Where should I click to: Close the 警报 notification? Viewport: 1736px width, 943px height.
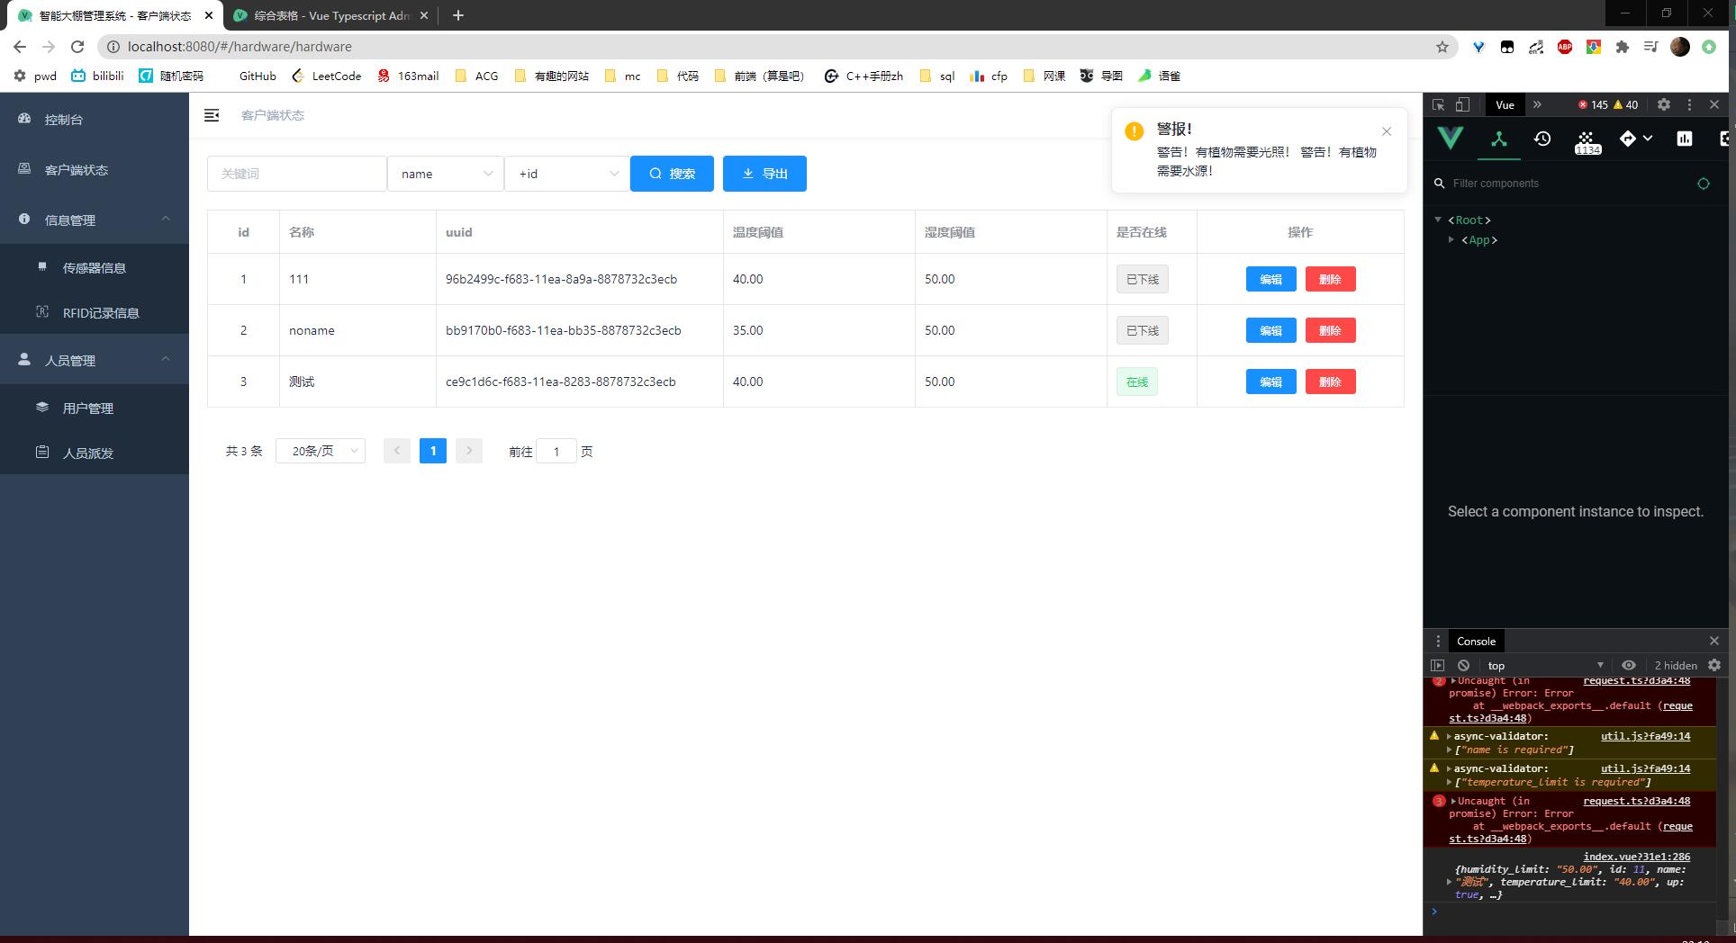1387,131
